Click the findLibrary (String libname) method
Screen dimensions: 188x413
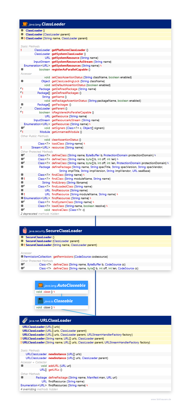[x=69, y=183]
